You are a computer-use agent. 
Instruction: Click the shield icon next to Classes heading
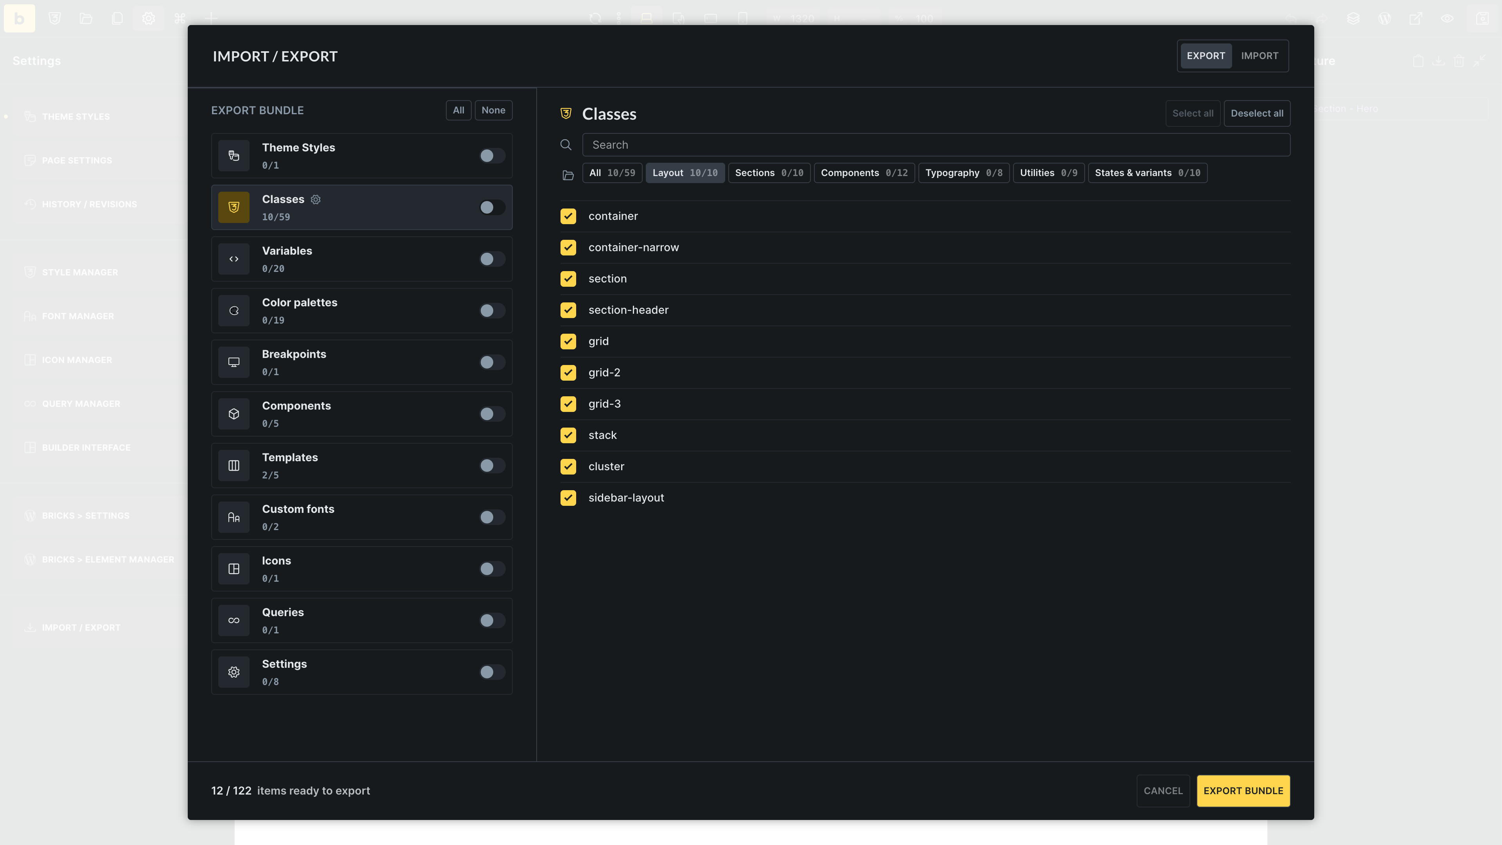pos(566,113)
